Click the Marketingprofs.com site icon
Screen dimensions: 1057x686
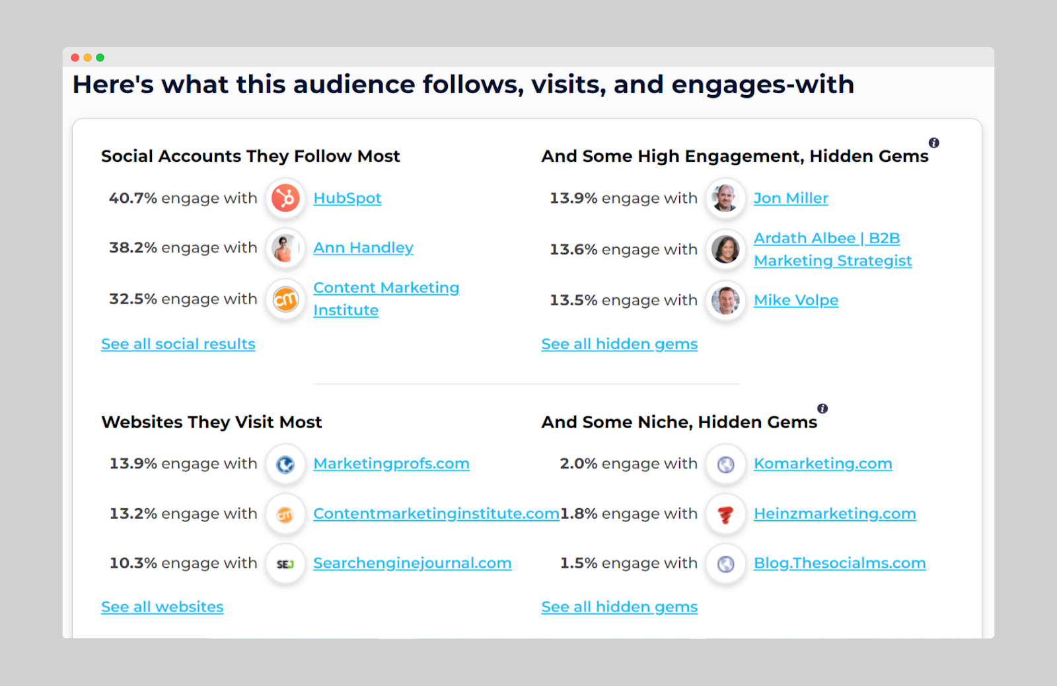coord(285,465)
